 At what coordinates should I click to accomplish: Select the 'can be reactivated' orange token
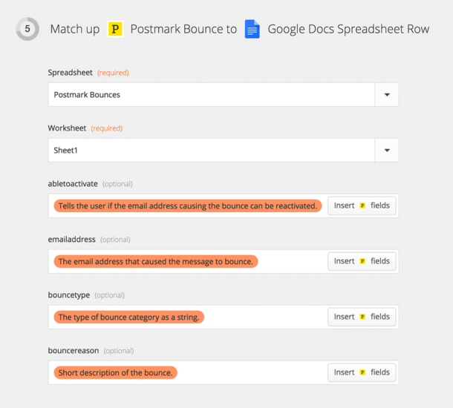click(x=187, y=205)
